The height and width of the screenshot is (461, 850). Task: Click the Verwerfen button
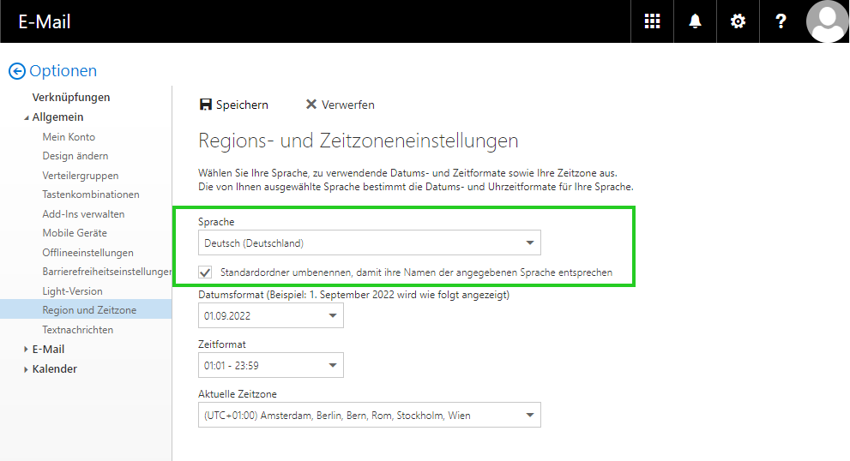[340, 105]
